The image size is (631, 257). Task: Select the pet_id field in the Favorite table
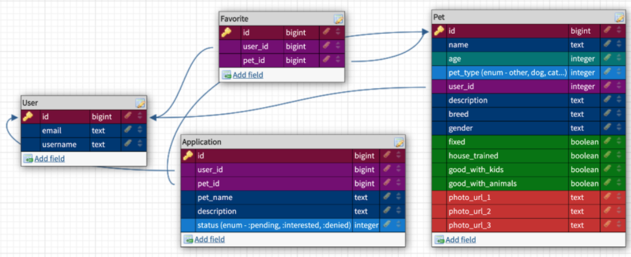[x=281, y=61]
